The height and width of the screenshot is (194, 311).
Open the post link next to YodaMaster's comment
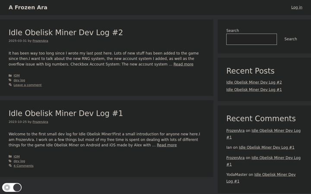(x=261, y=178)
